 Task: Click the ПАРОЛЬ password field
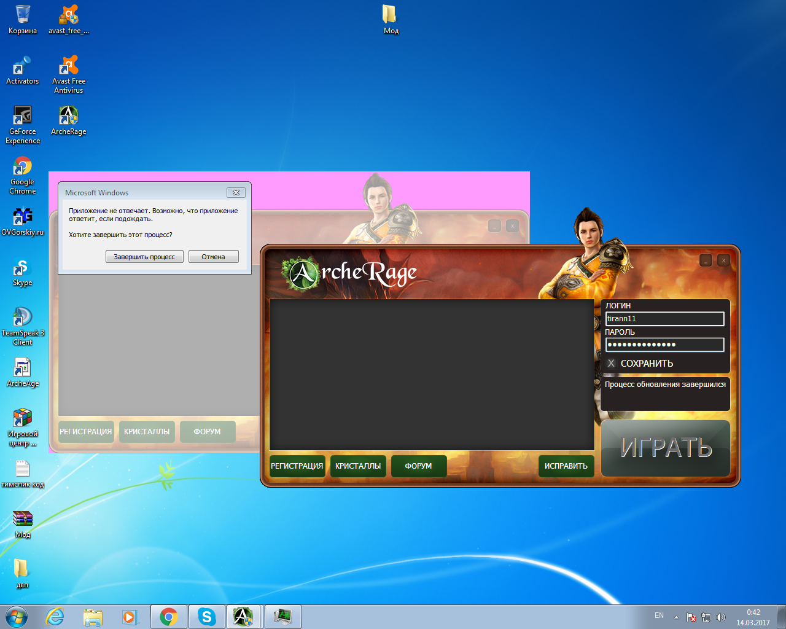click(665, 345)
